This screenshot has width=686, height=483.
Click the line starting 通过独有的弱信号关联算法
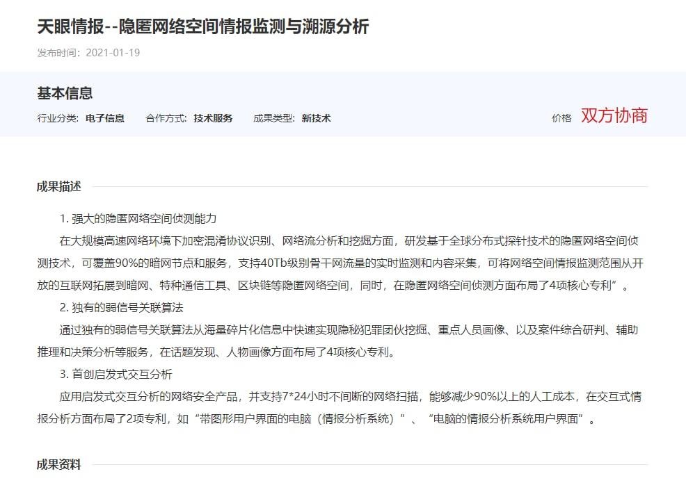[349, 330]
